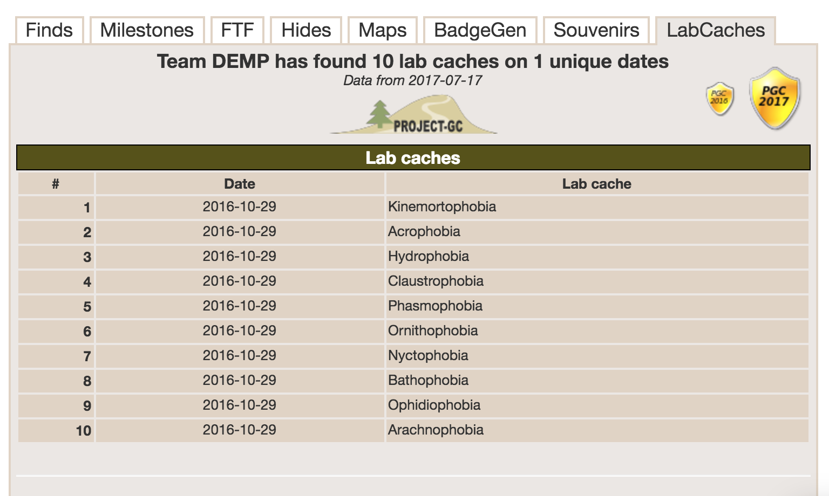Click the Lab cache column header

[597, 184]
